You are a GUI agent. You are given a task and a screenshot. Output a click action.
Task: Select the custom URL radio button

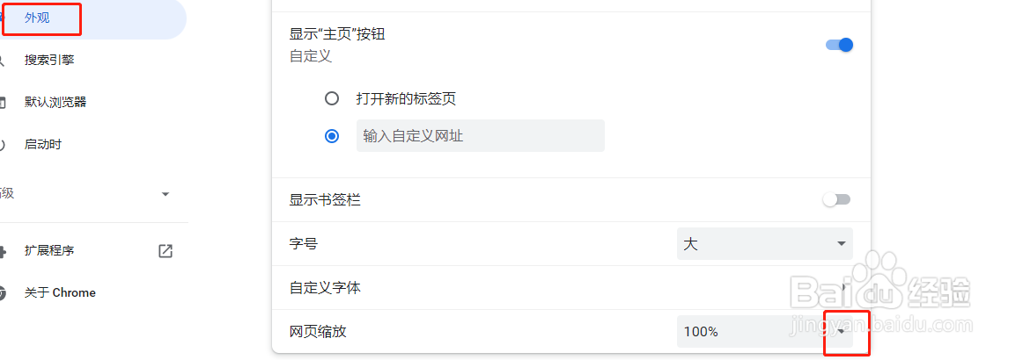click(332, 136)
